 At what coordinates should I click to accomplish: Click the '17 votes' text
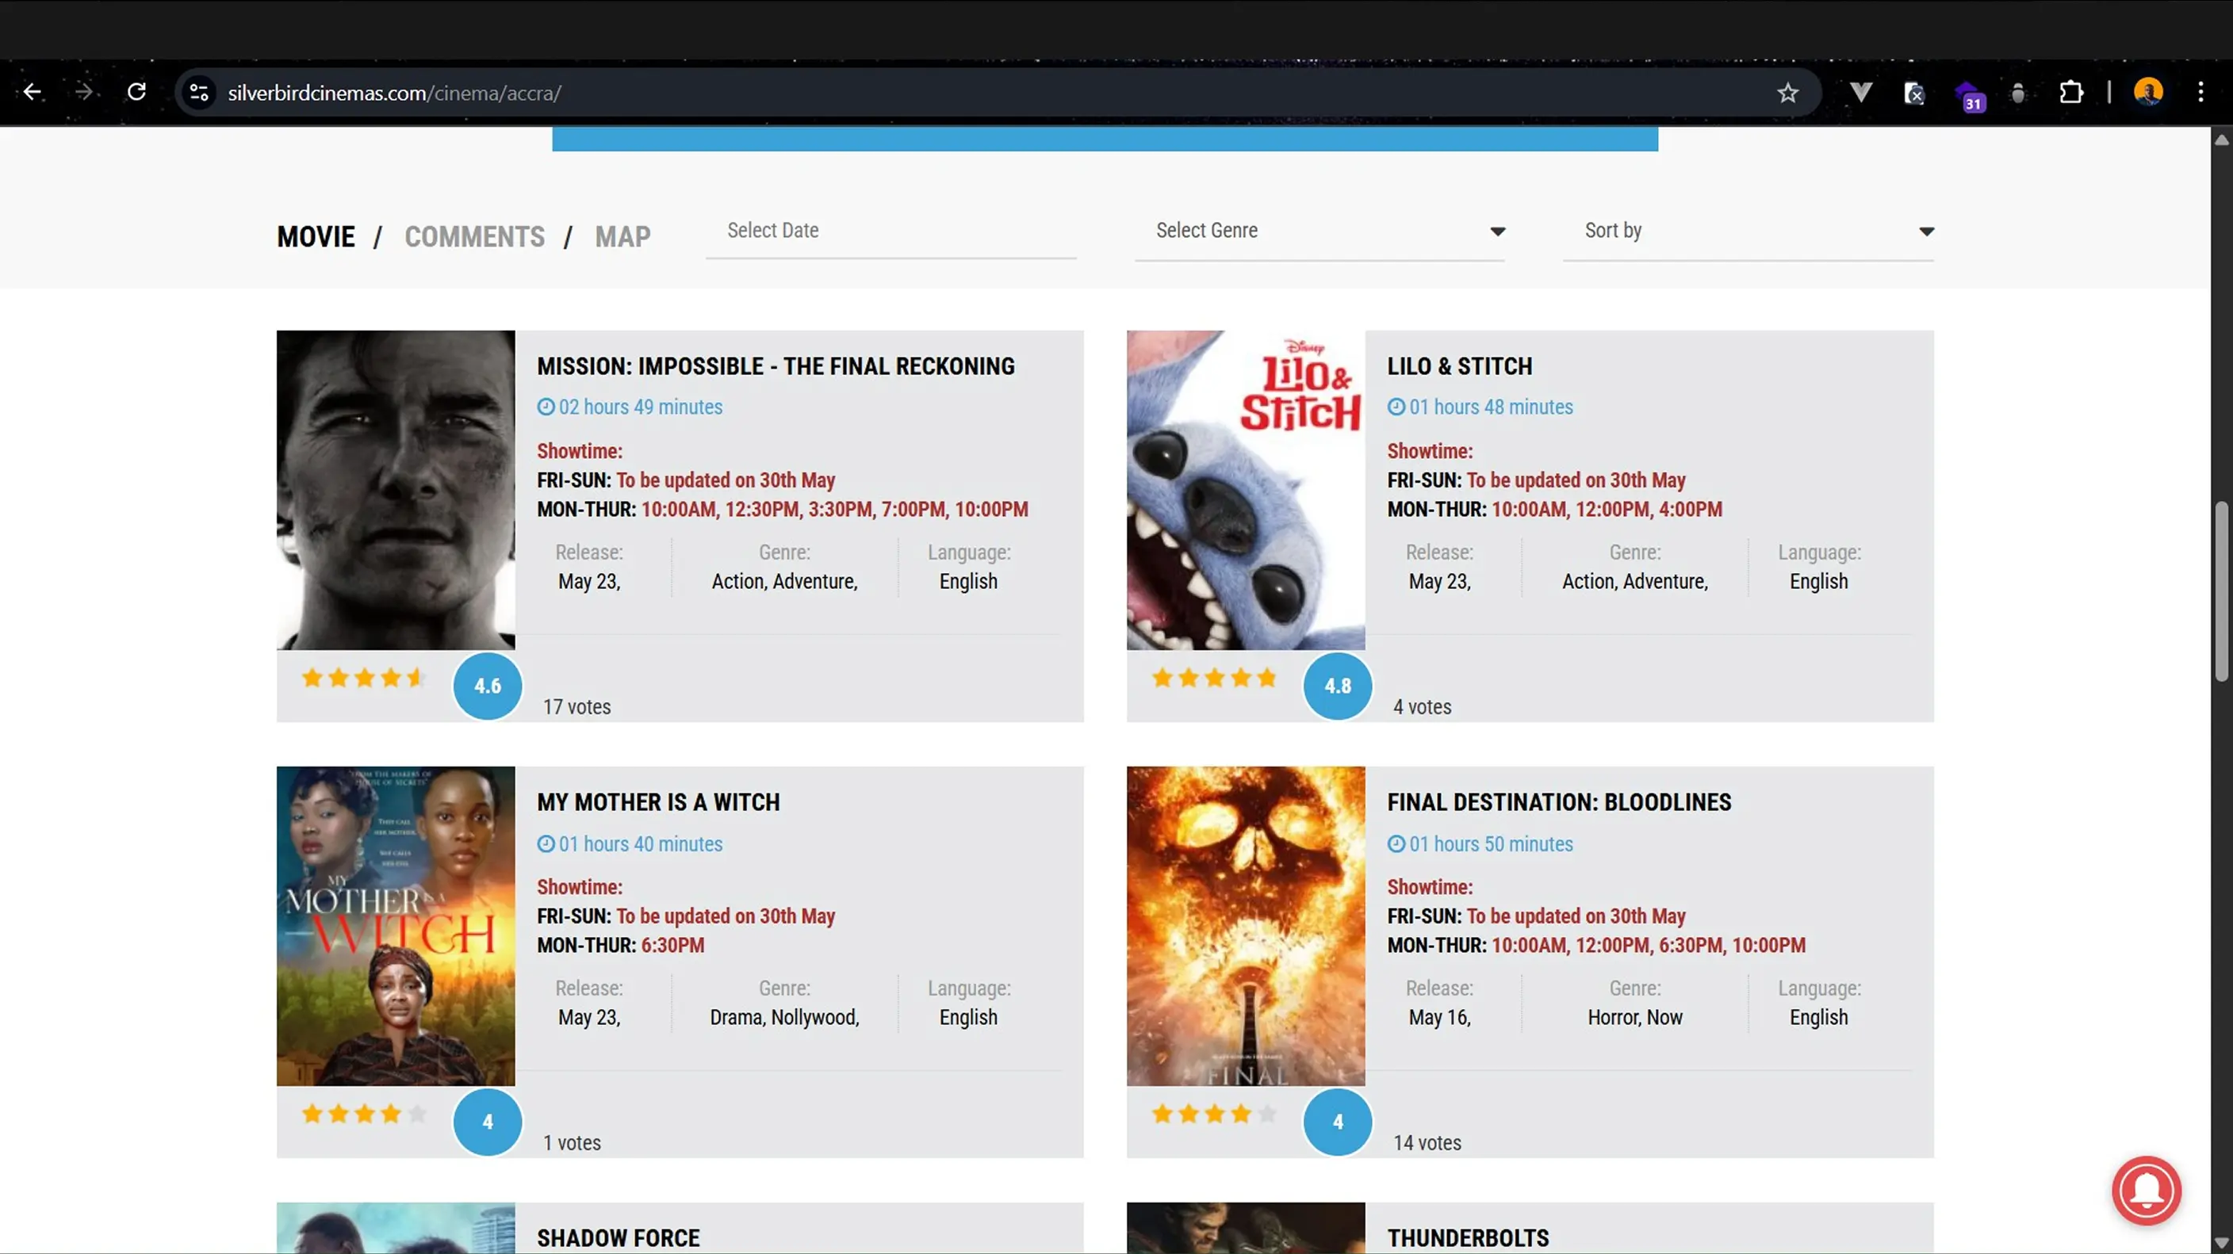[576, 707]
